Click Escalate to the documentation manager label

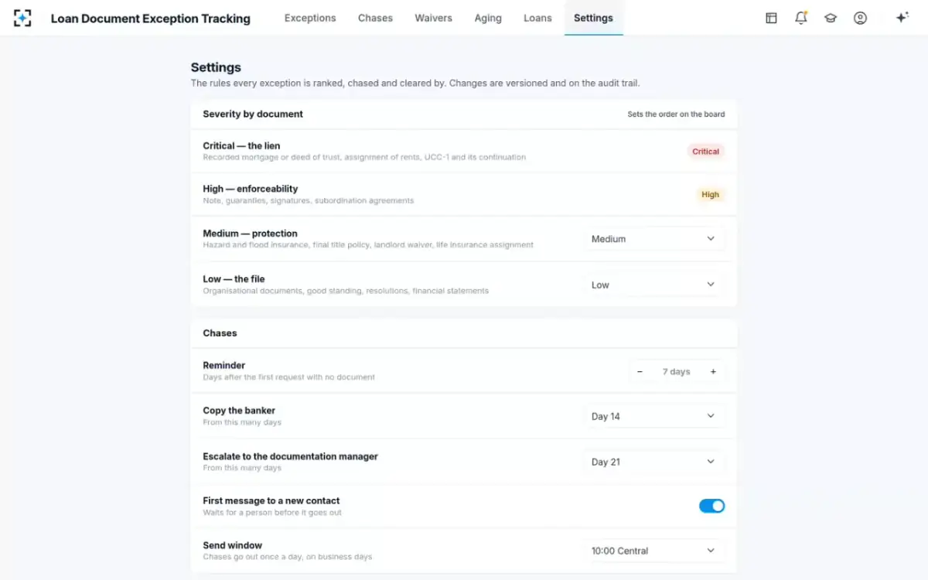click(x=290, y=456)
